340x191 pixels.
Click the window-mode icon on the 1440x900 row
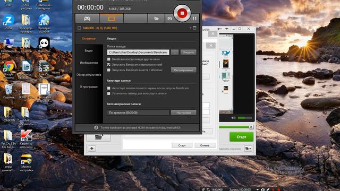point(194,28)
